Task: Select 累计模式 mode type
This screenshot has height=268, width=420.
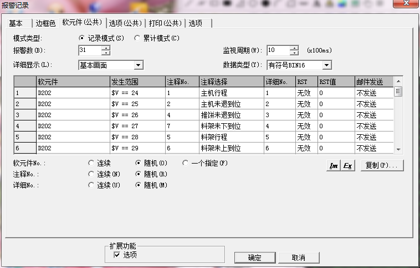Action: 138,39
